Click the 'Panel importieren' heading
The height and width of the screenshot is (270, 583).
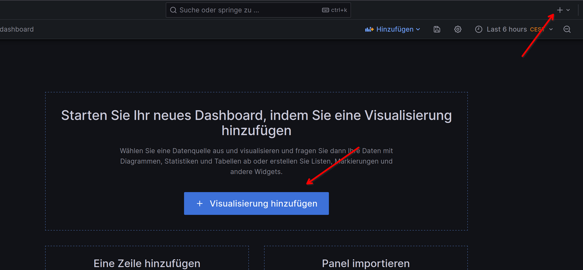[x=366, y=264]
